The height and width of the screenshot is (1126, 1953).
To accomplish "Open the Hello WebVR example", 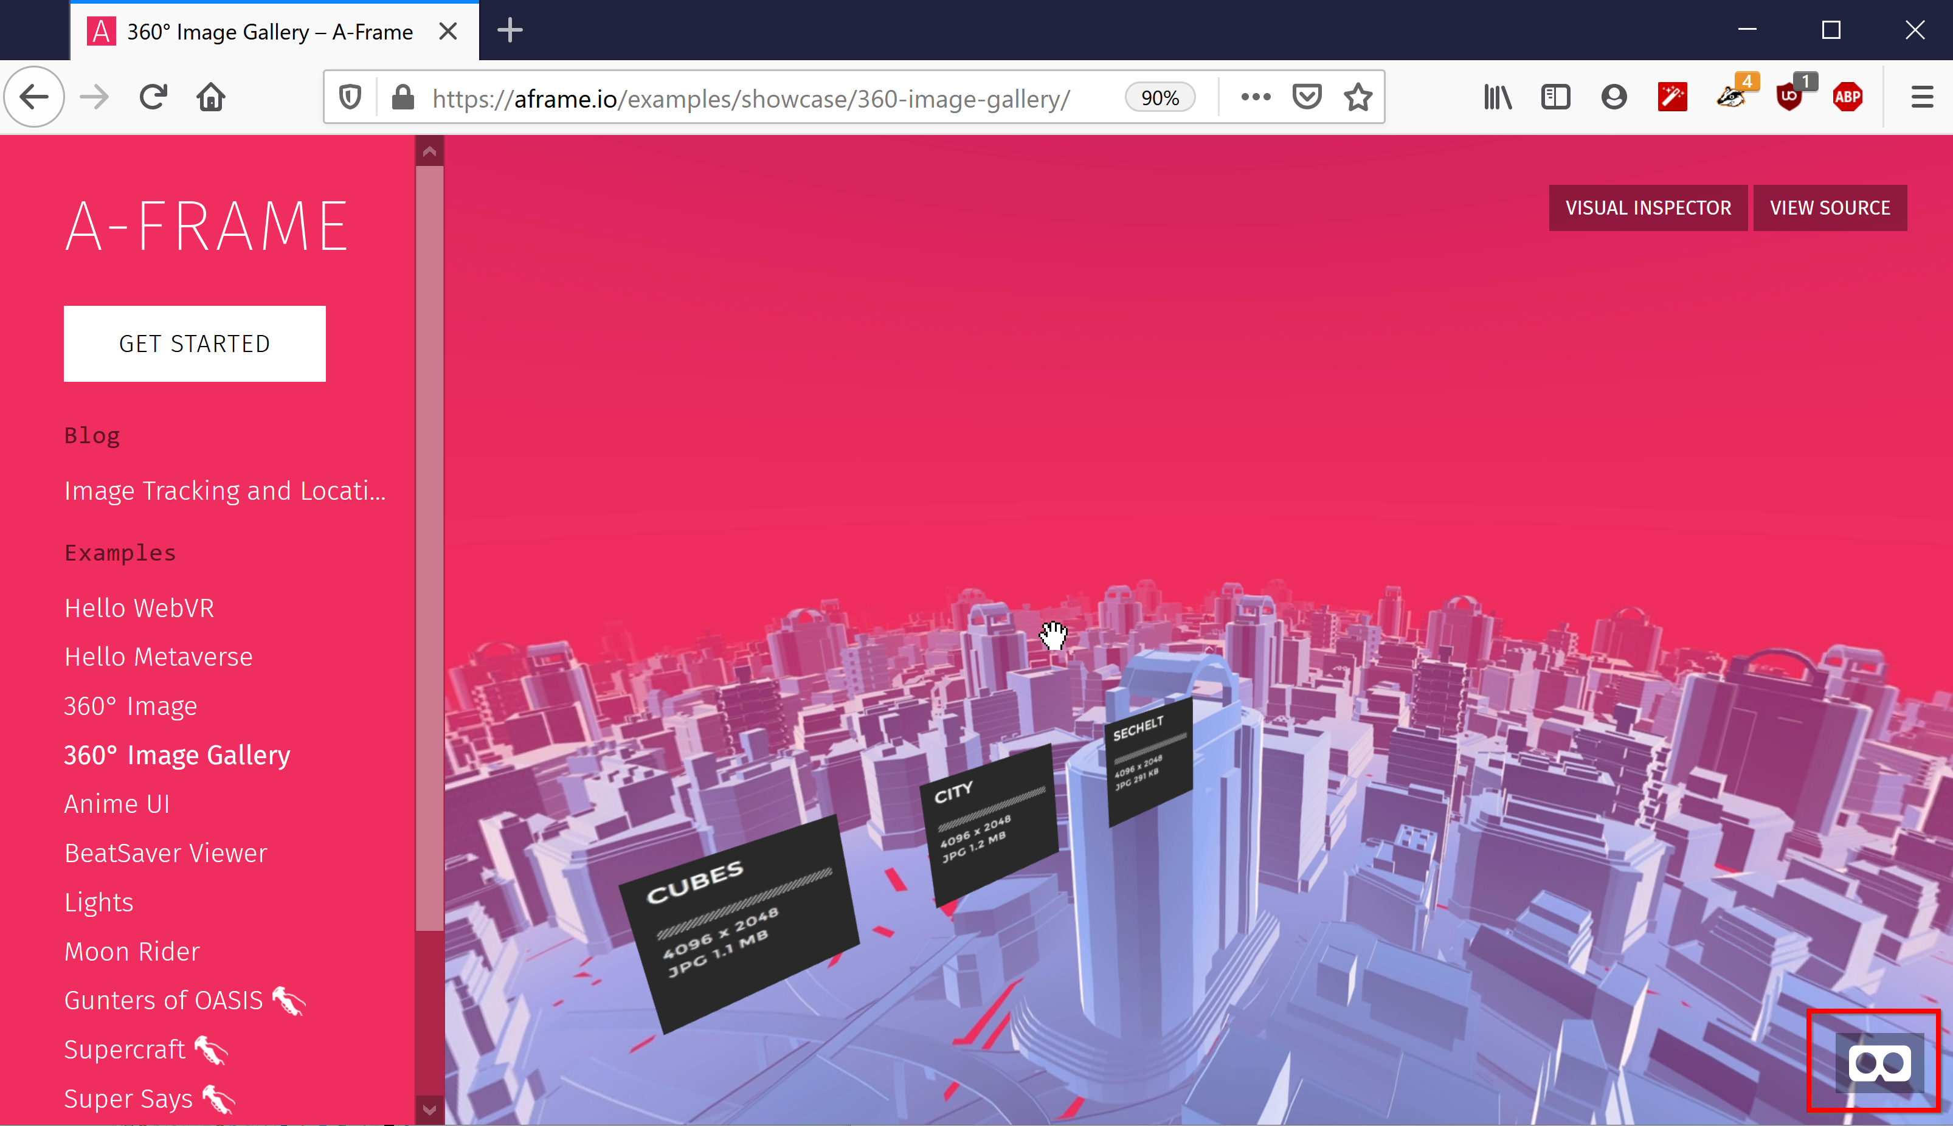I will coord(139,608).
